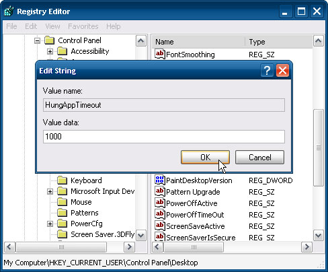
Task: Click the Pattern Upgrade string icon
Action: point(160,191)
